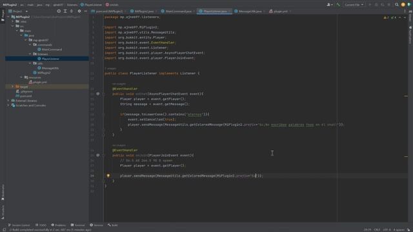Open the Run Configuration Current File dropdown
The width and height of the screenshot is (413, 232).
354,5
